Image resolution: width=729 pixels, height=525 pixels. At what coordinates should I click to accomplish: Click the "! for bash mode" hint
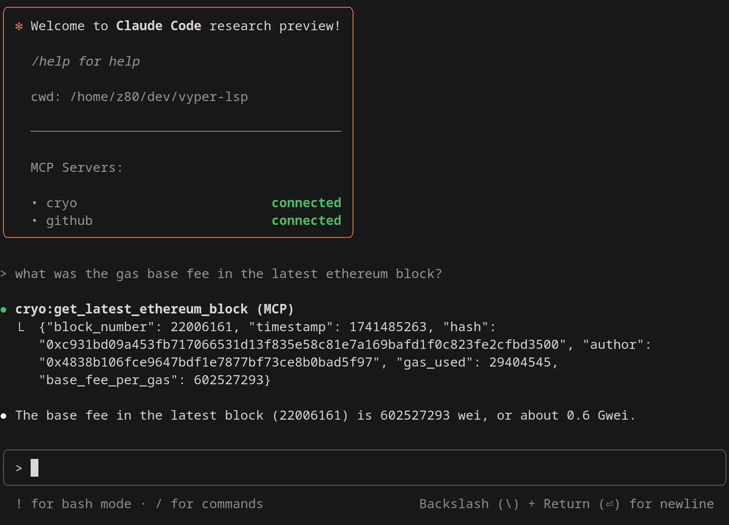(x=74, y=504)
